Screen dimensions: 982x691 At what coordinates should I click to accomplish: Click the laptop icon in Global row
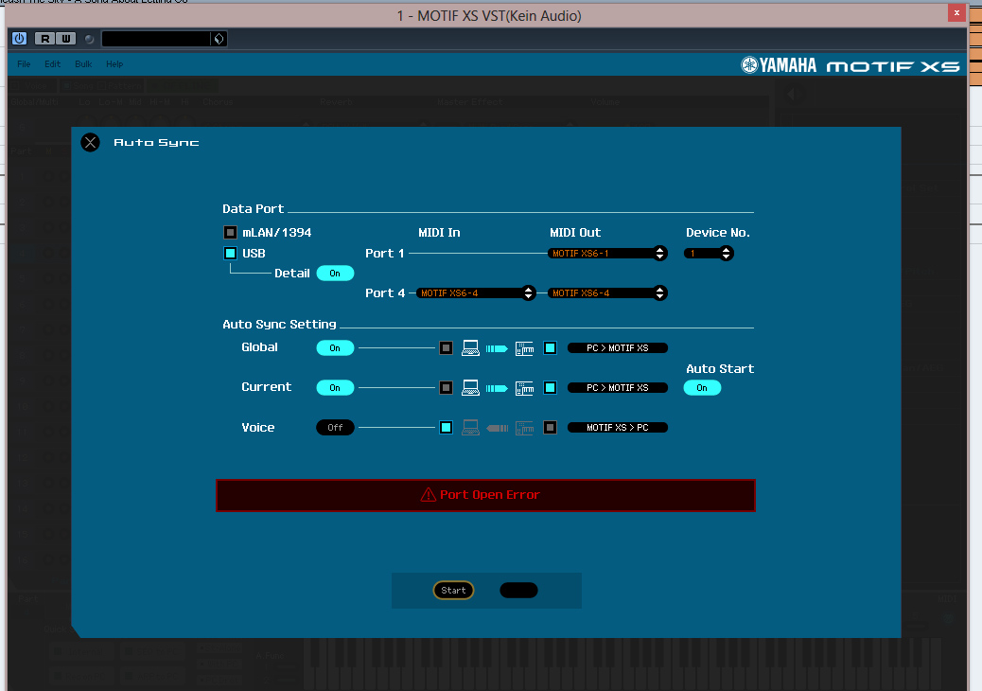point(470,347)
